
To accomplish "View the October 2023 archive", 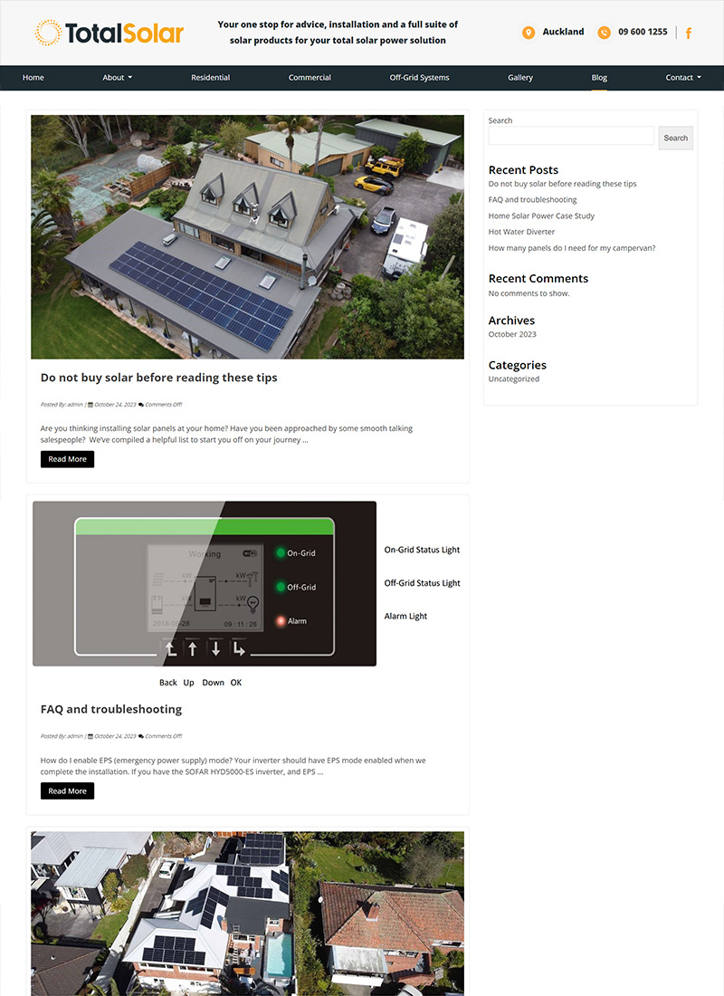I will pyautogui.click(x=512, y=334).
